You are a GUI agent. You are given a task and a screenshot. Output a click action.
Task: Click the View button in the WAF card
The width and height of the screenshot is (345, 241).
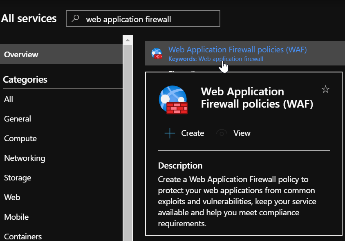click(242, 133)
